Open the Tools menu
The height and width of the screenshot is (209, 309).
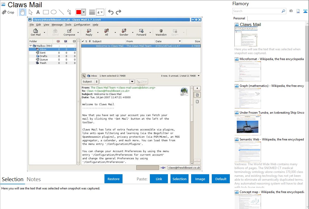pyautogui.click(x=68, y=25)
